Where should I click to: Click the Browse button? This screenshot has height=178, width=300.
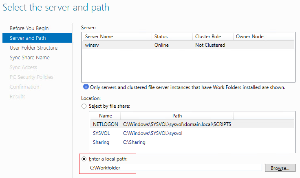click(280, 167)
